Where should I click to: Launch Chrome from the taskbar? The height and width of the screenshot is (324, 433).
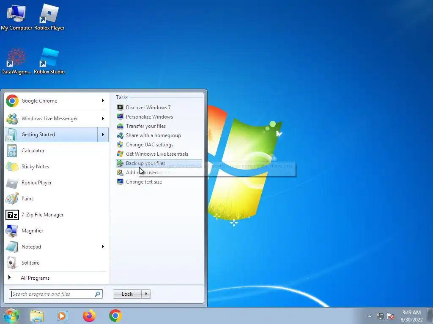(x=115, y=316)
